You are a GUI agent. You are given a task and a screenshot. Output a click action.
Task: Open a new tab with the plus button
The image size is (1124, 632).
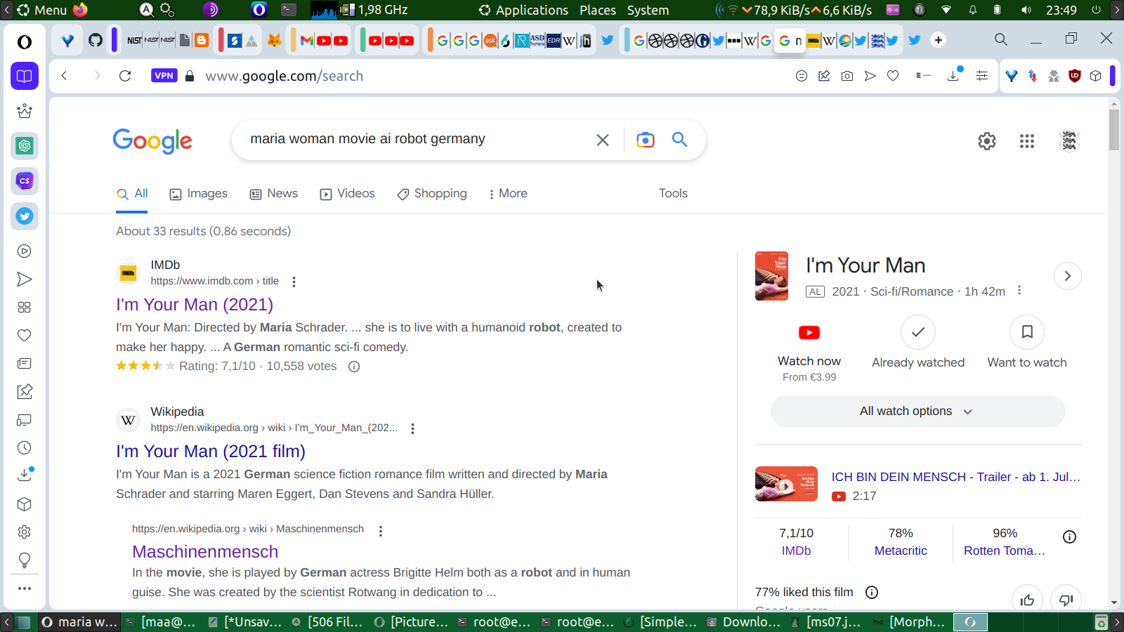point(939,40)
